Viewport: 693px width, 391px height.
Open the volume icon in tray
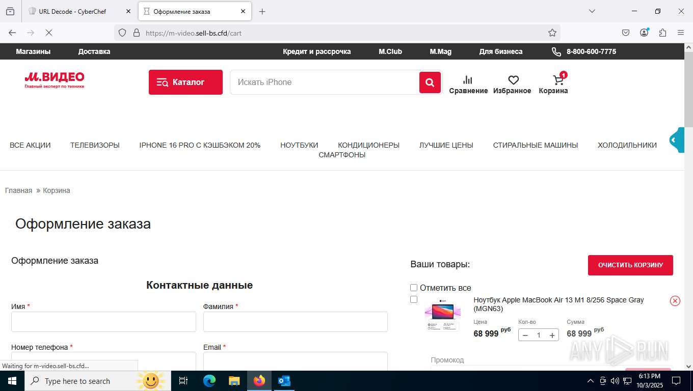615,381
